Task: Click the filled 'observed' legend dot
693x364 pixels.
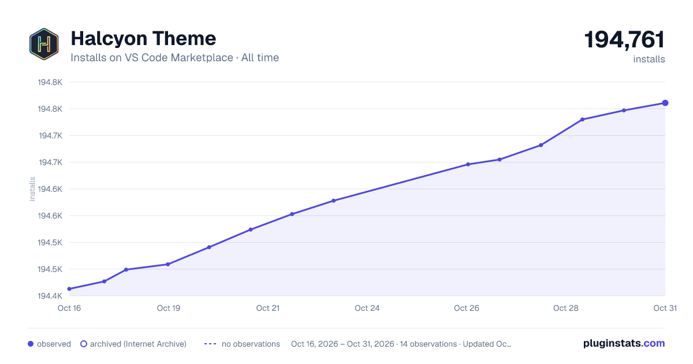Action: (31, 344)
